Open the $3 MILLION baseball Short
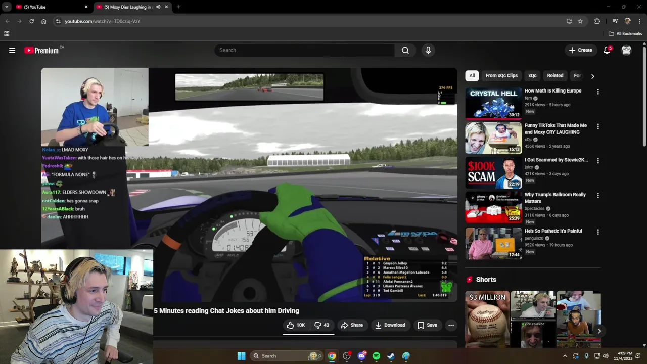The image size is (647, 364). pyautogui.click(x=487, y=318)
